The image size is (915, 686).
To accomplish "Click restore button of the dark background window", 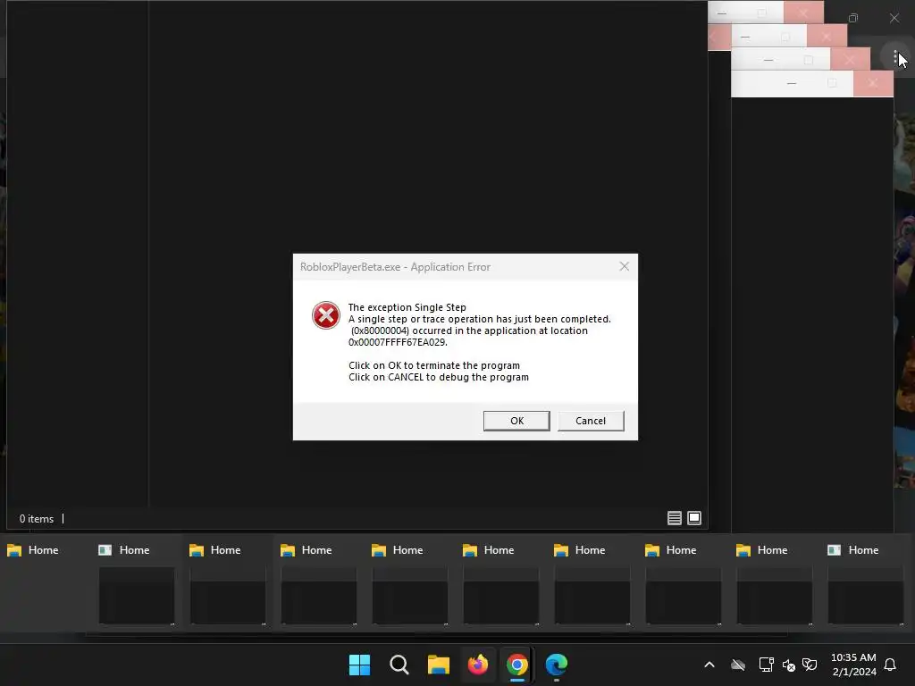I will point(853,18).
